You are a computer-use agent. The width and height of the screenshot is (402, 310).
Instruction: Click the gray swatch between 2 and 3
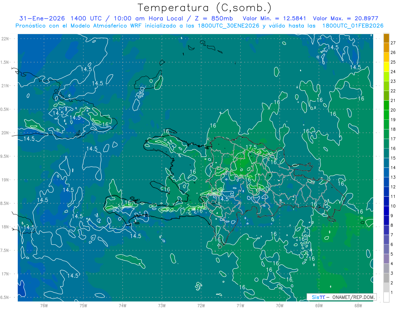387,278
